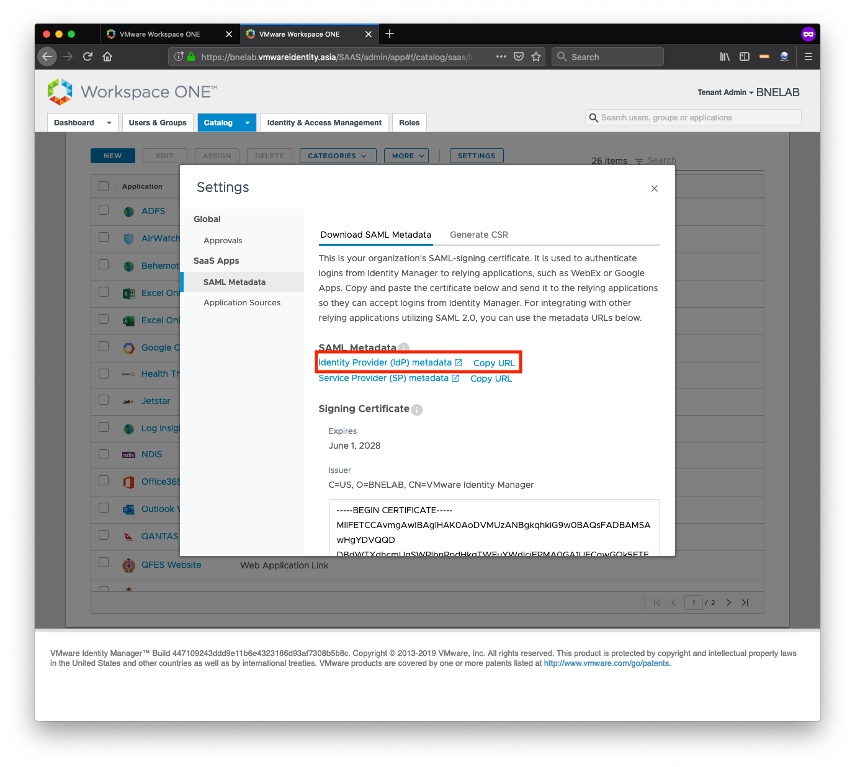Expand the Catalog dropdown arrow
This screenshot has width=855, height=767.
(x=248, y=123)
